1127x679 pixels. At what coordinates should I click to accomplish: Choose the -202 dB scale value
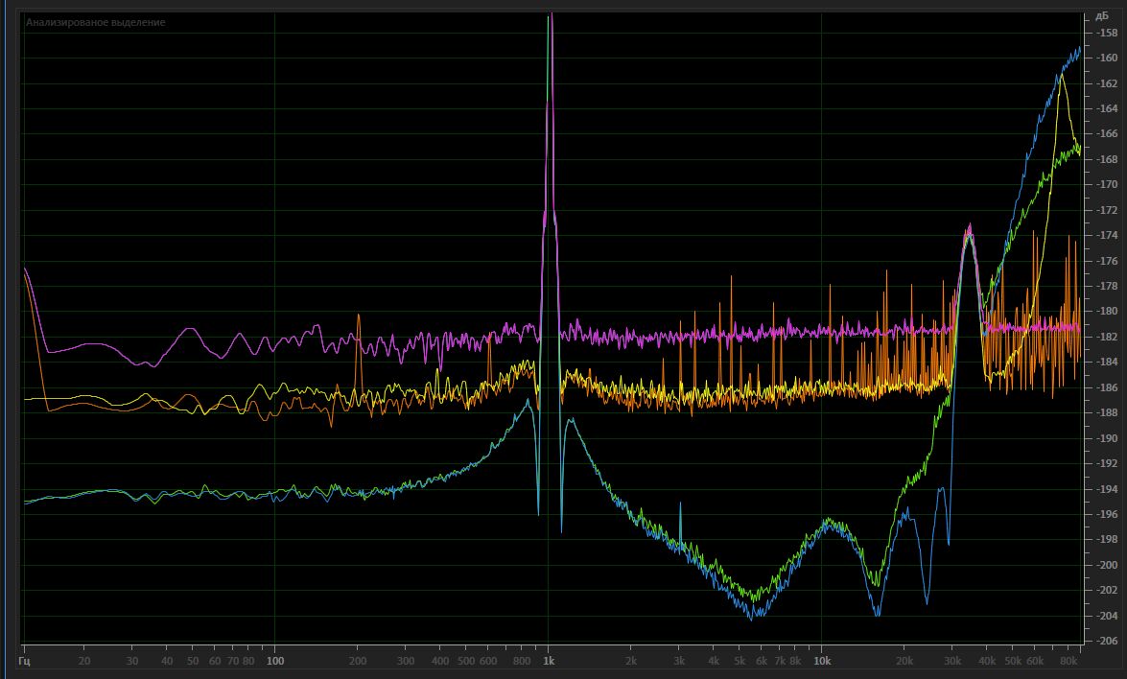tap(1106, 590)
